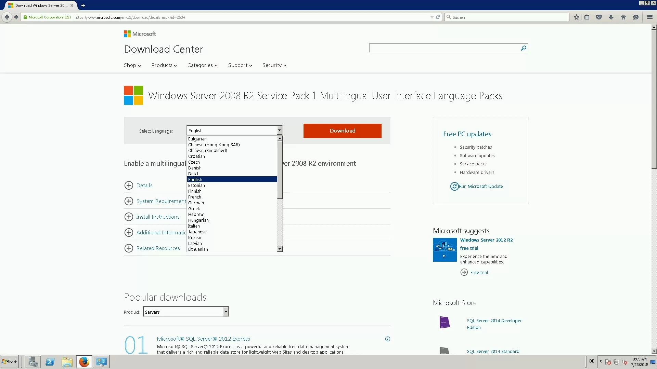This screenshot has width=657, height=369.
Task: Open SQL Server 2014 Developer Edition link
Action: pos(494,324)
